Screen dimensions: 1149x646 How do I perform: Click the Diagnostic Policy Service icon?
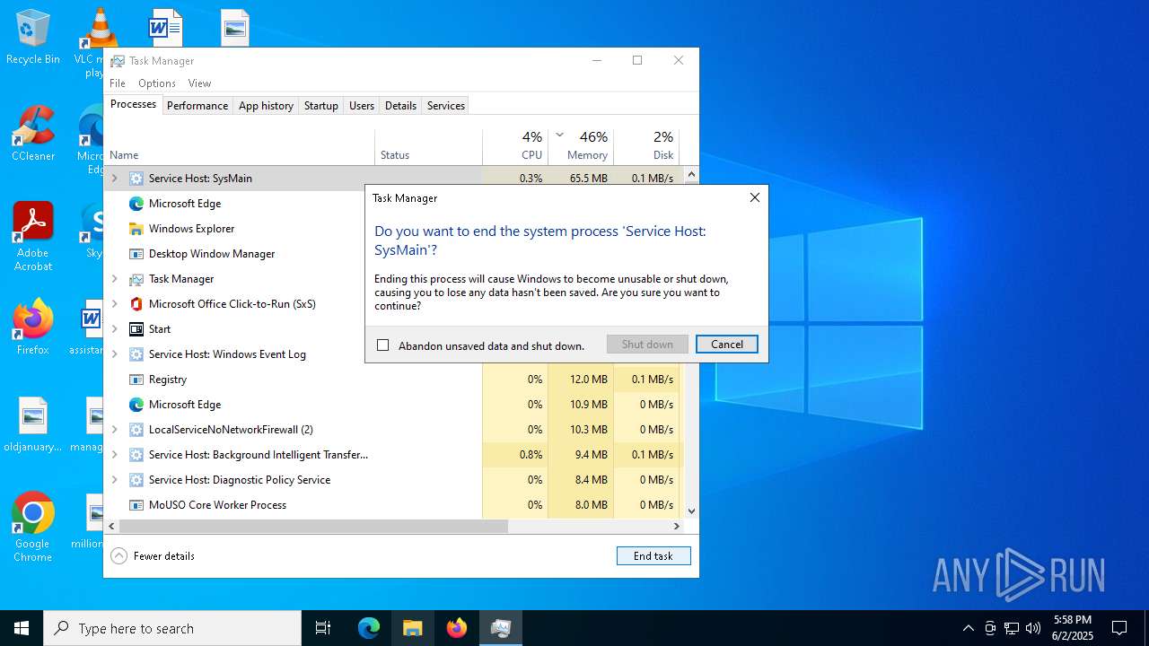tap(136, 480)
